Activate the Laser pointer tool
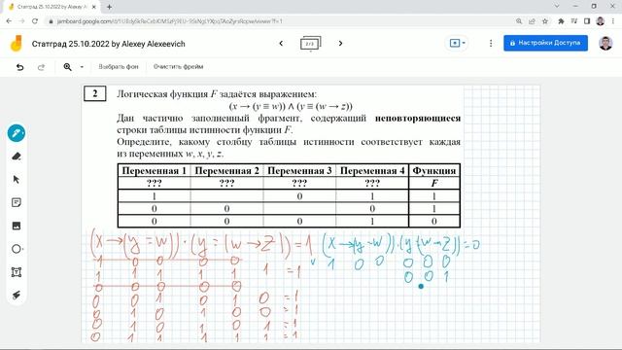The width and height of the screenshot is (622, 350). pos(17,296)
